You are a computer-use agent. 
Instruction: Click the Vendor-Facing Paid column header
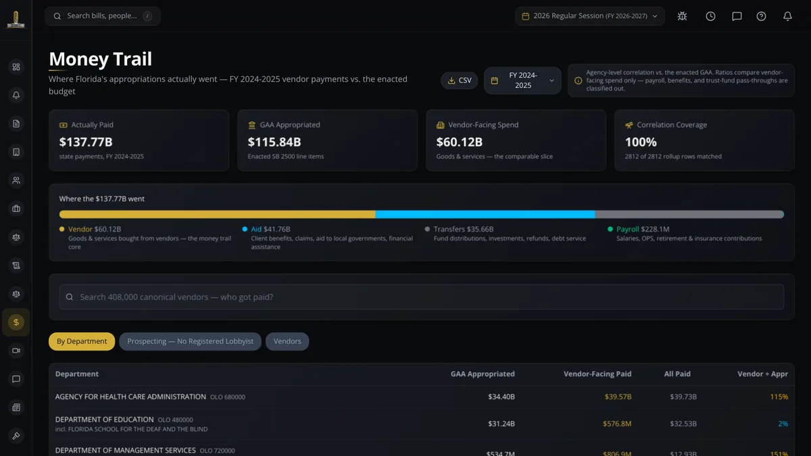597,374
